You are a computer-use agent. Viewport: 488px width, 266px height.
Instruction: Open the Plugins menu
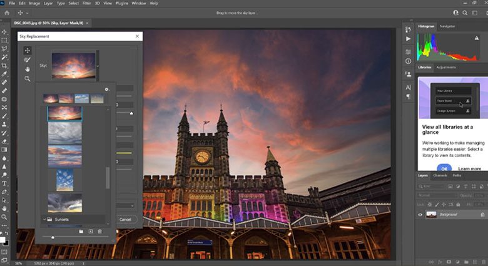121,3
